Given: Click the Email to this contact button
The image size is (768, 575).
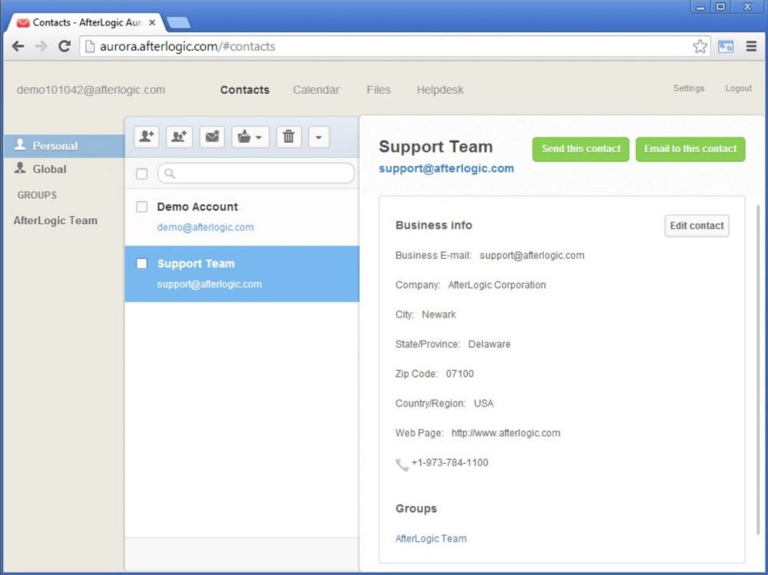Looking at the screenshot, I should [690, 149].
